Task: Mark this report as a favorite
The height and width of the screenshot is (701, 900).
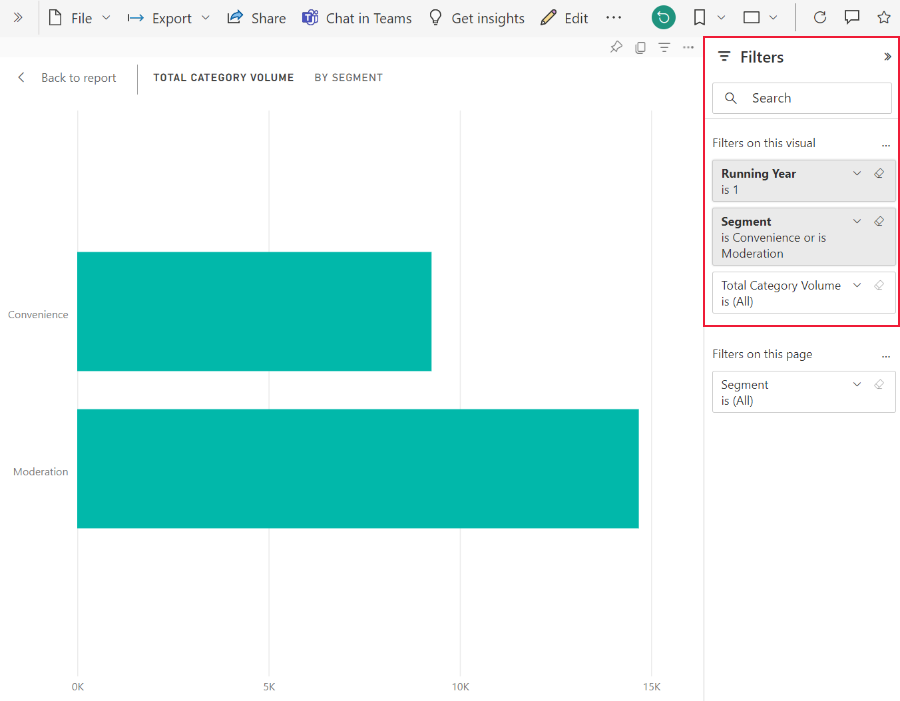Action: click(884, 17)
